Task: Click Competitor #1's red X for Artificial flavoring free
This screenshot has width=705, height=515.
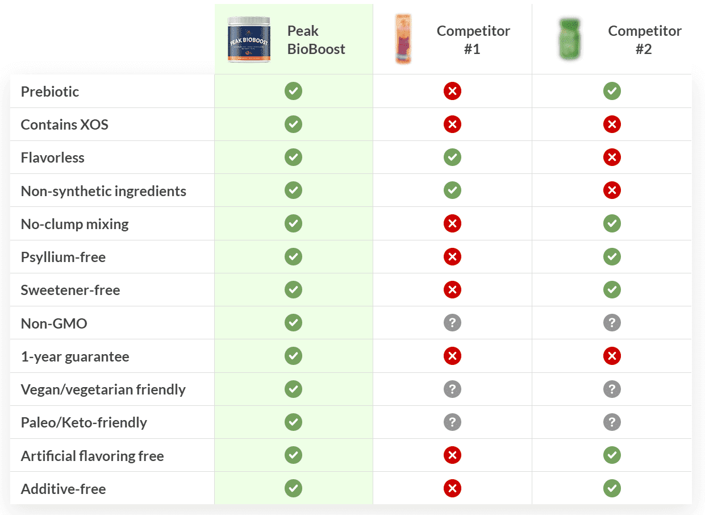Action: coord(452,455)
